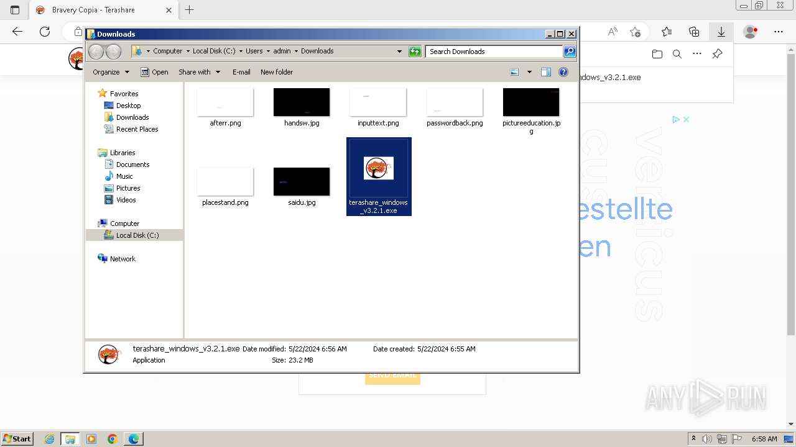Open the Edge Collections icon
The image size is (796, 447).
tap(694, 32)
